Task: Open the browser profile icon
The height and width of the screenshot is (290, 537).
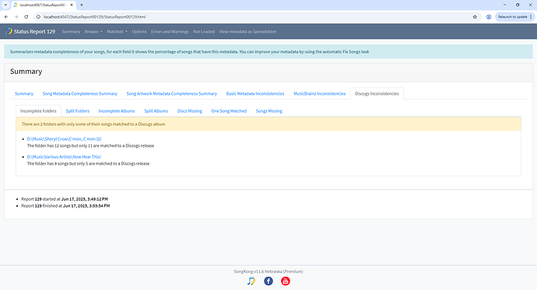Action: click(489, 17)
